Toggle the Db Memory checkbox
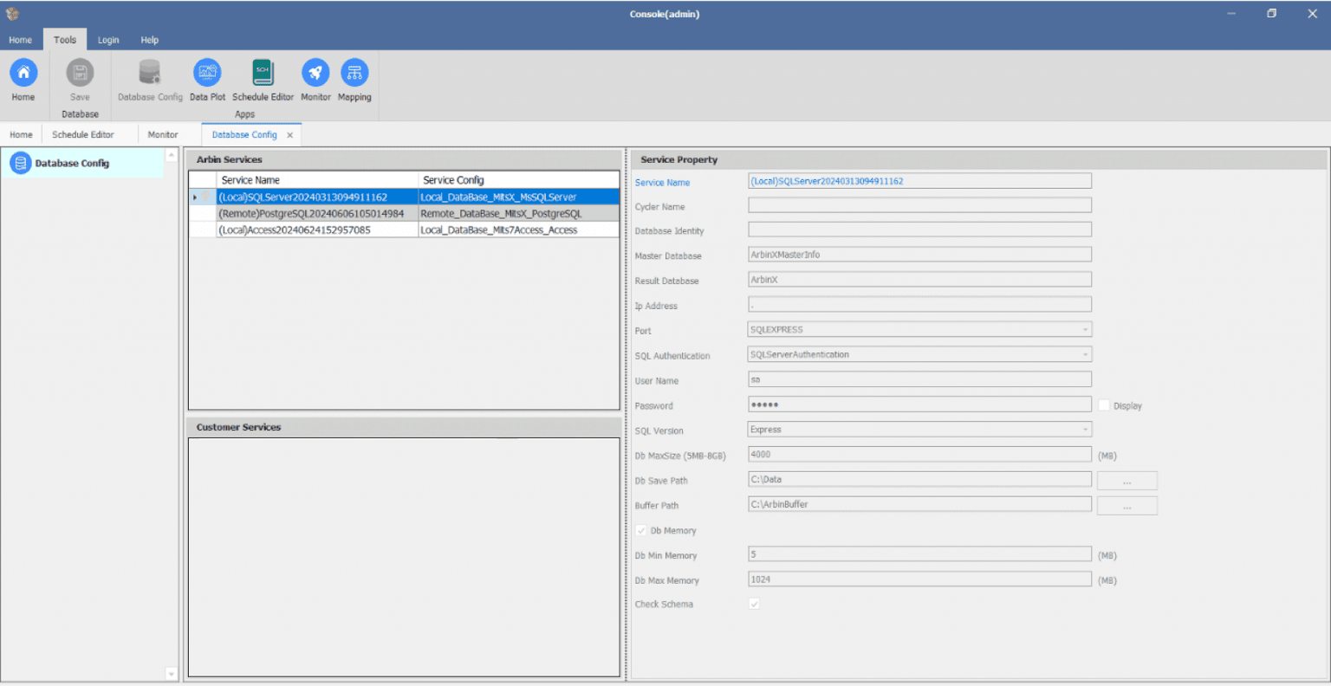The image size is (1331, 686). pyautogui.click(x=641, y=530)
